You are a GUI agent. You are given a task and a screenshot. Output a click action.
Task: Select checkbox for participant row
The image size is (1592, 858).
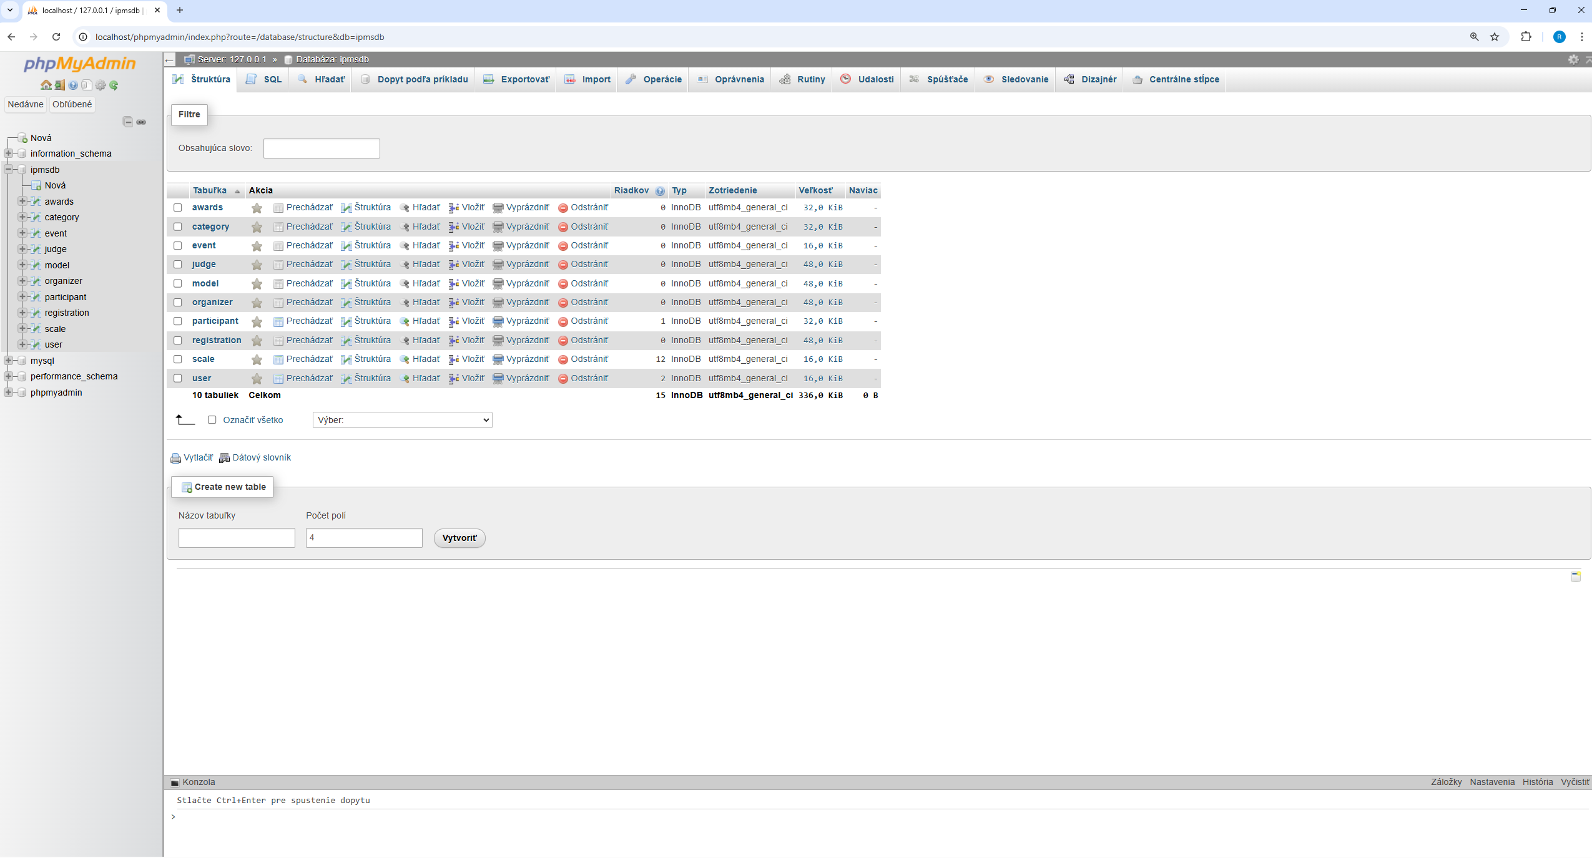coord(178,321)
